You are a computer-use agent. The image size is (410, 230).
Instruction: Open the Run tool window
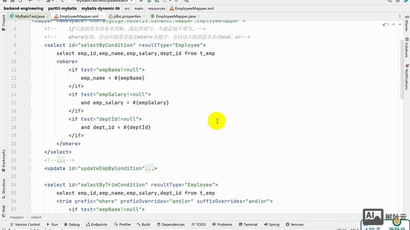click(52, 224)
